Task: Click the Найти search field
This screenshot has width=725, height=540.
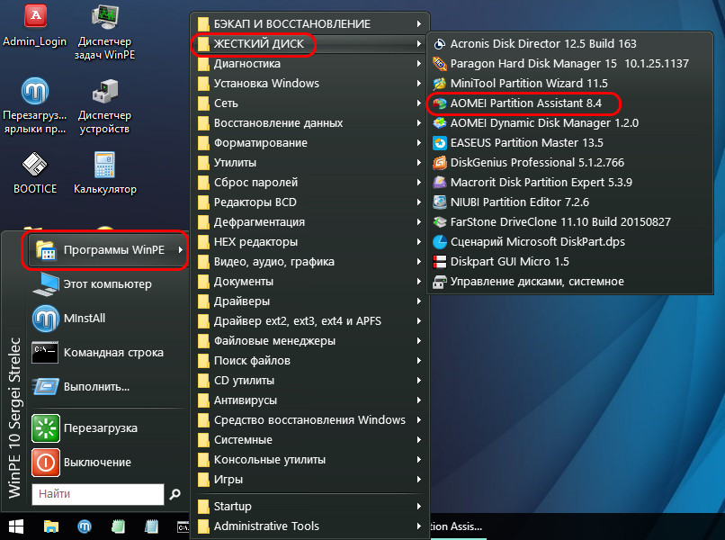Action: [98, 494]
